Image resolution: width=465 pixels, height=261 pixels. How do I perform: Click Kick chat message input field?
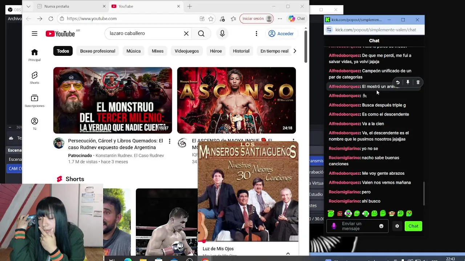(357, 226)
